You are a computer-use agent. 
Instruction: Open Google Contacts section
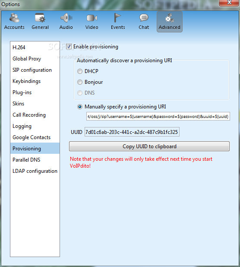point(35,137)
